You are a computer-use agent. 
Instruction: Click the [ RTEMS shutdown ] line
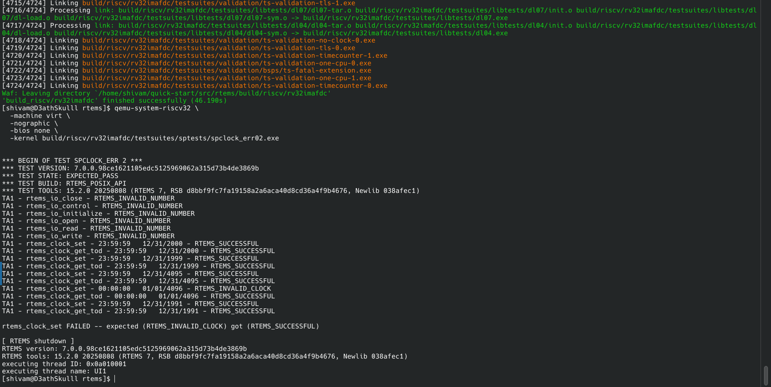[38, 341]
